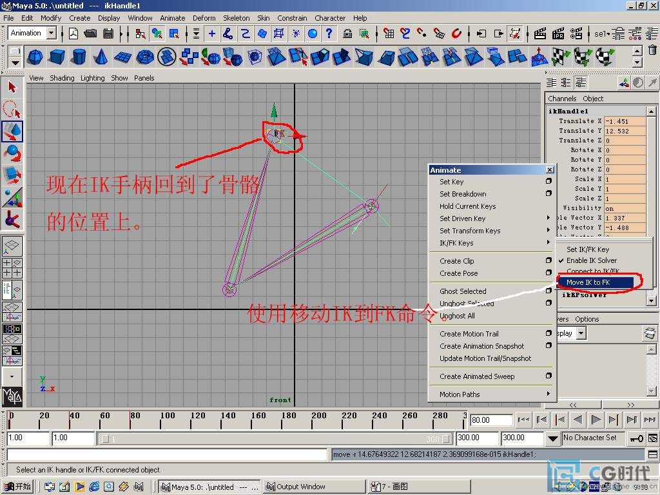Click play backwards button

[577, 420]
